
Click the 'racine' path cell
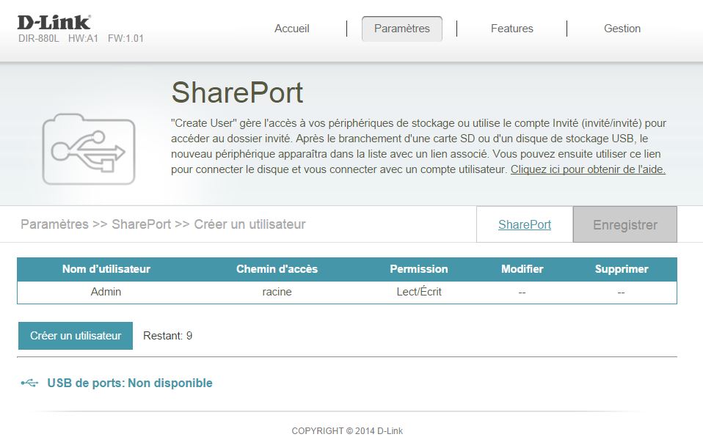[277, 292]
